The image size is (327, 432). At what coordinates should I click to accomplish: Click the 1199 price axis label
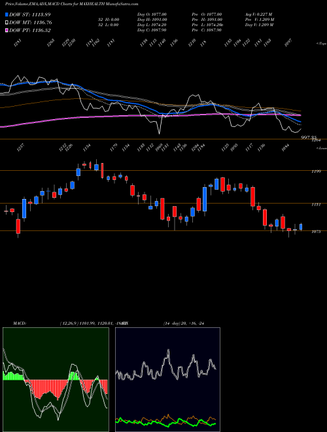point(316,171)
